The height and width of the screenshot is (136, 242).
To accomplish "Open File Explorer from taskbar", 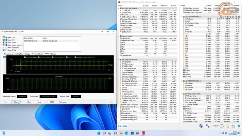I will click(121, 133).
